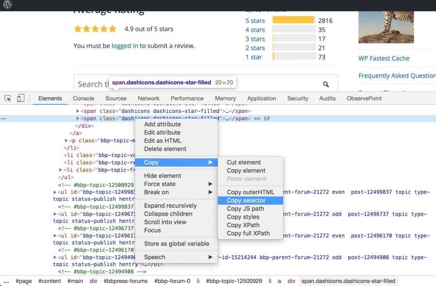Viewport: 436px width, 286px height.
Task: Choose Copy selector from the submenu
Action: (246, 201)
